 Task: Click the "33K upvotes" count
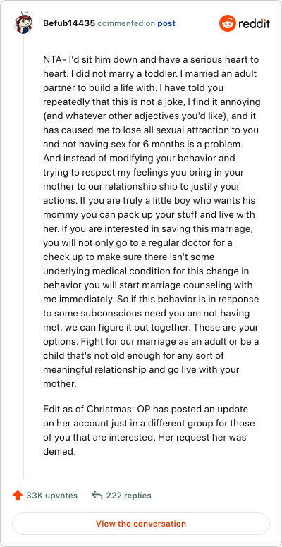(52, 496)
